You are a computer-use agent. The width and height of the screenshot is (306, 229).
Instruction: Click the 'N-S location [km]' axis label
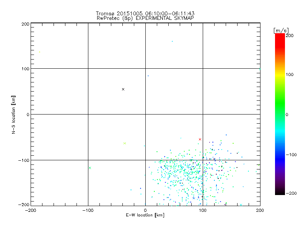(x=13, y=115)
